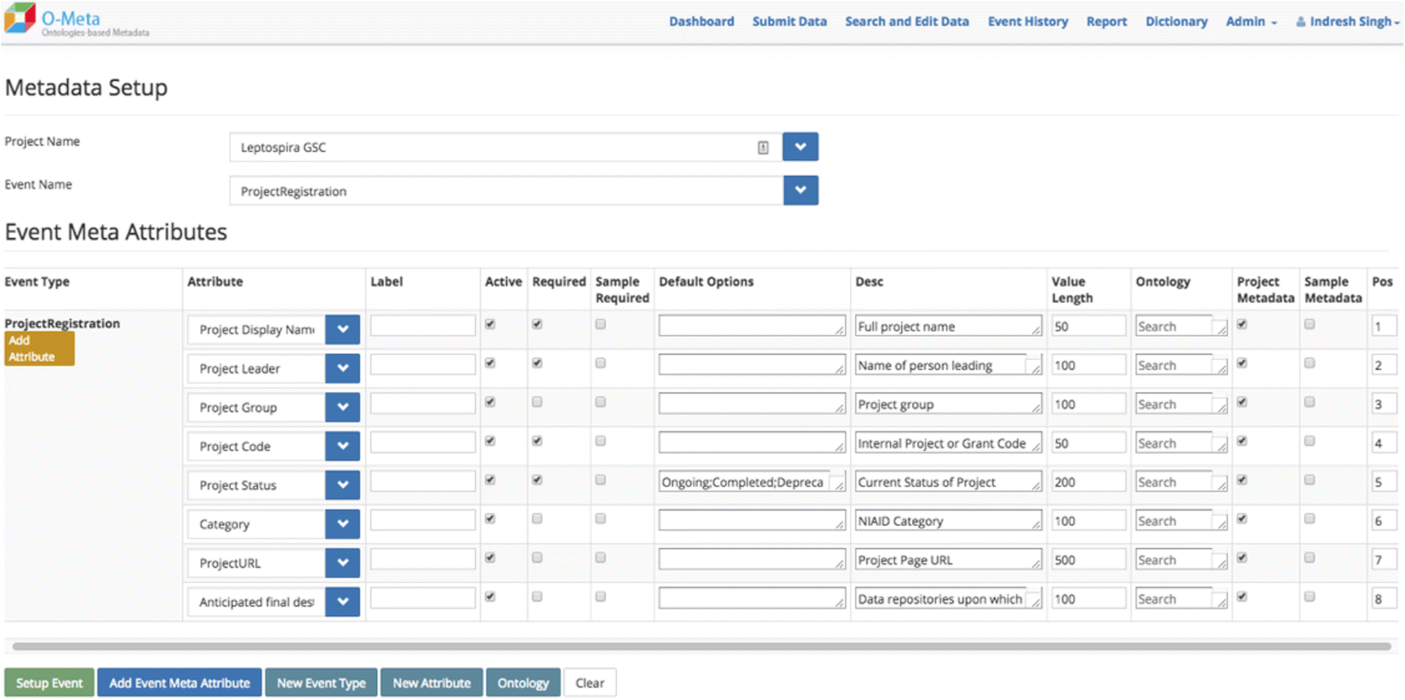Click the New Attribute button

click(x=431, y=683)
